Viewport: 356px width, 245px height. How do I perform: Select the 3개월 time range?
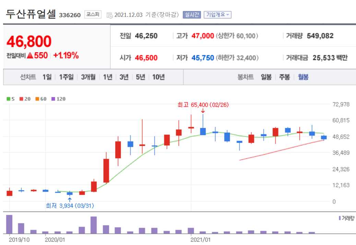pyautogui.click(x=87, y=77)
